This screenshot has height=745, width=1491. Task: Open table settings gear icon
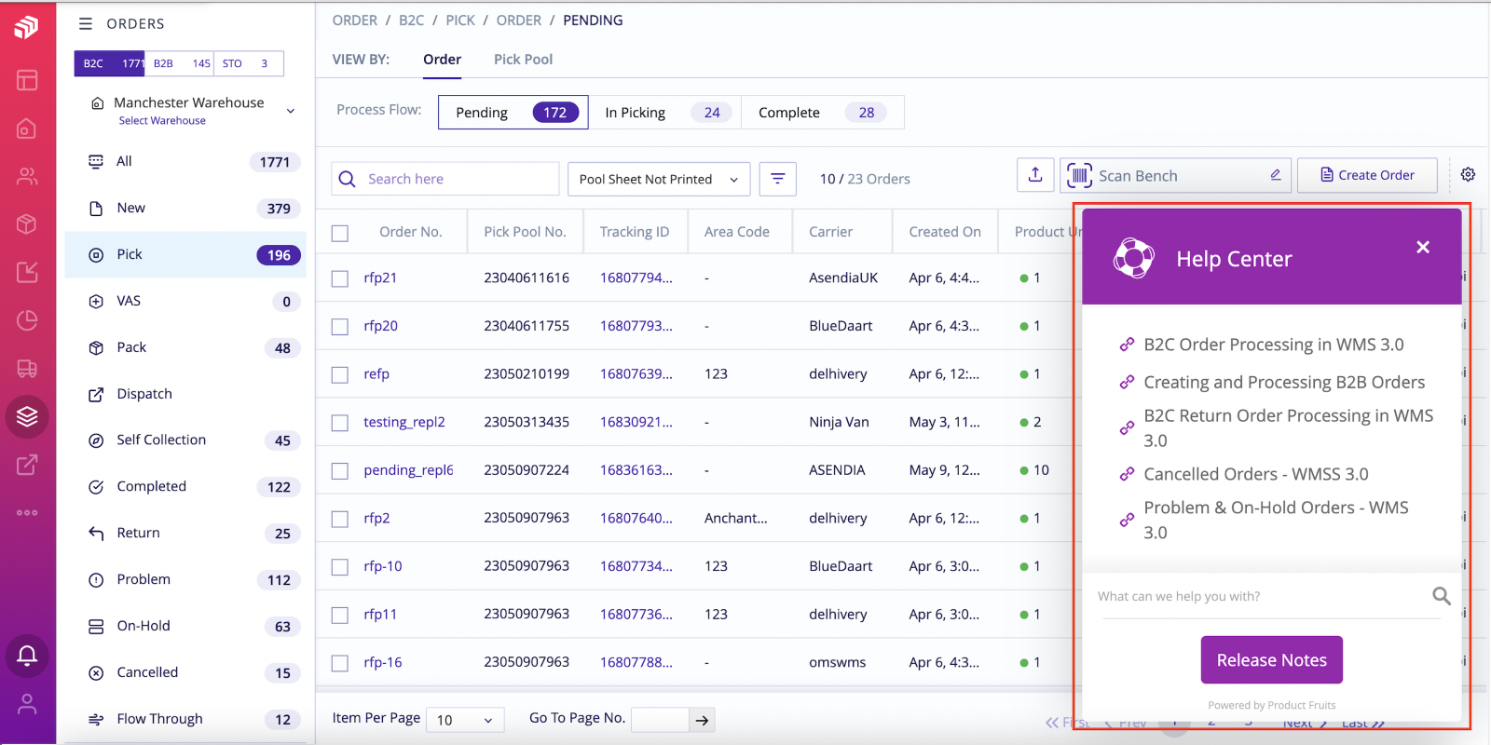click(x=1468, y=175)
